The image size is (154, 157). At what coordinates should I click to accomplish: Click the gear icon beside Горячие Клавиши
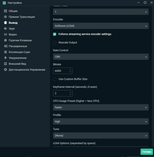point(5,40)
